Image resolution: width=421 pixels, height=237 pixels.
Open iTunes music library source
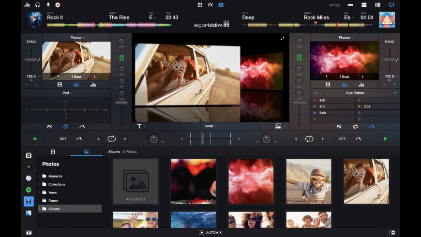point(29,178)
